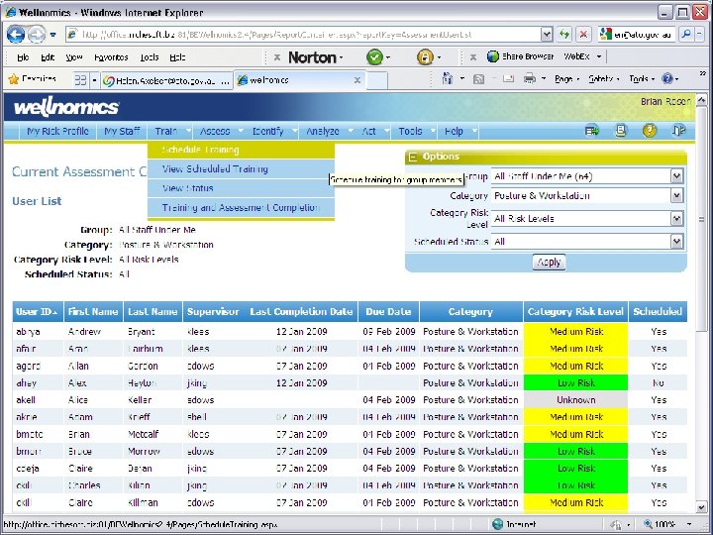Click the browser Forward arrow button
The width and height of the screenshot is (713, 535).
(37, 34)
